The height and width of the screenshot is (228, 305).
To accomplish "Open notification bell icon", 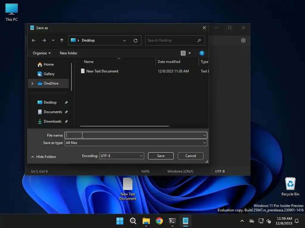I will [x=297, y=221].
